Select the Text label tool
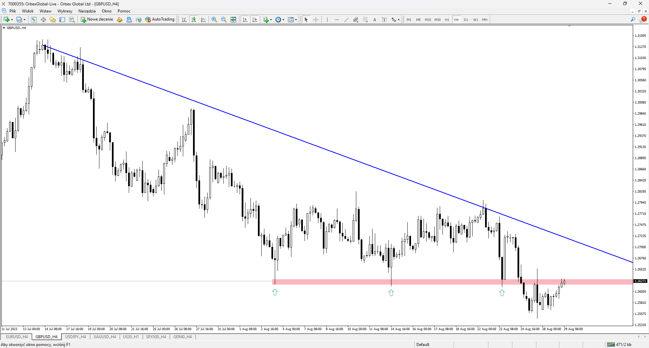Image resolution: width=649 pixels, height=348 pixels. pos(375,20)
